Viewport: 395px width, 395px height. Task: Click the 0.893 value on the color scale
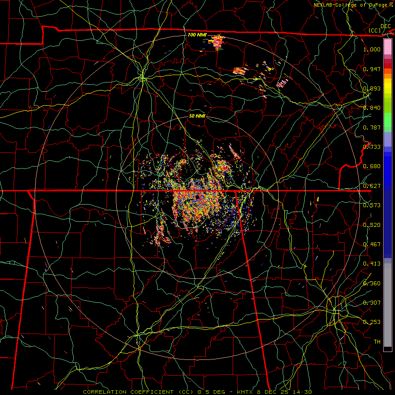tap(372, 88)
